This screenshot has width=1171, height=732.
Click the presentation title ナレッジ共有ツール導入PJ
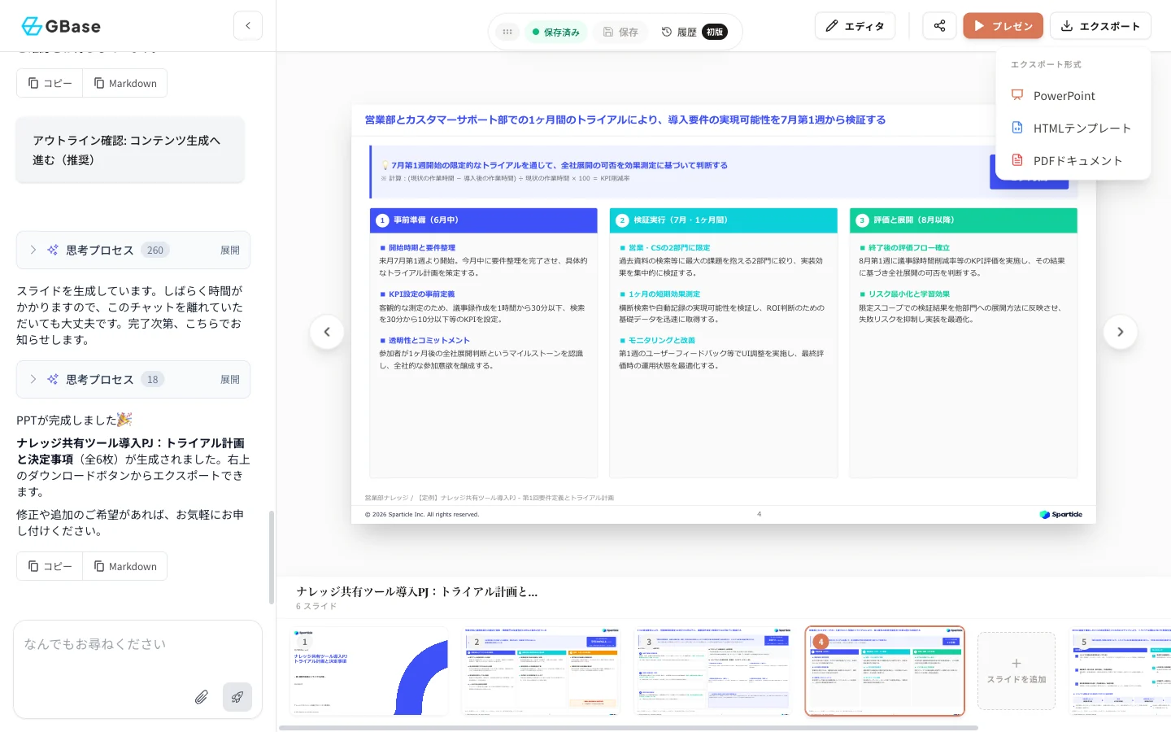click(x=416, y=592)
